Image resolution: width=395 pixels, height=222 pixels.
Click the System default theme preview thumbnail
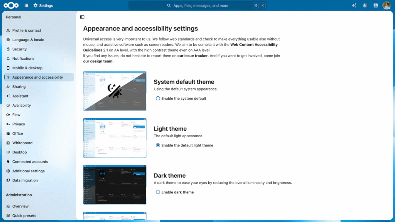click(x=115, y=91)
